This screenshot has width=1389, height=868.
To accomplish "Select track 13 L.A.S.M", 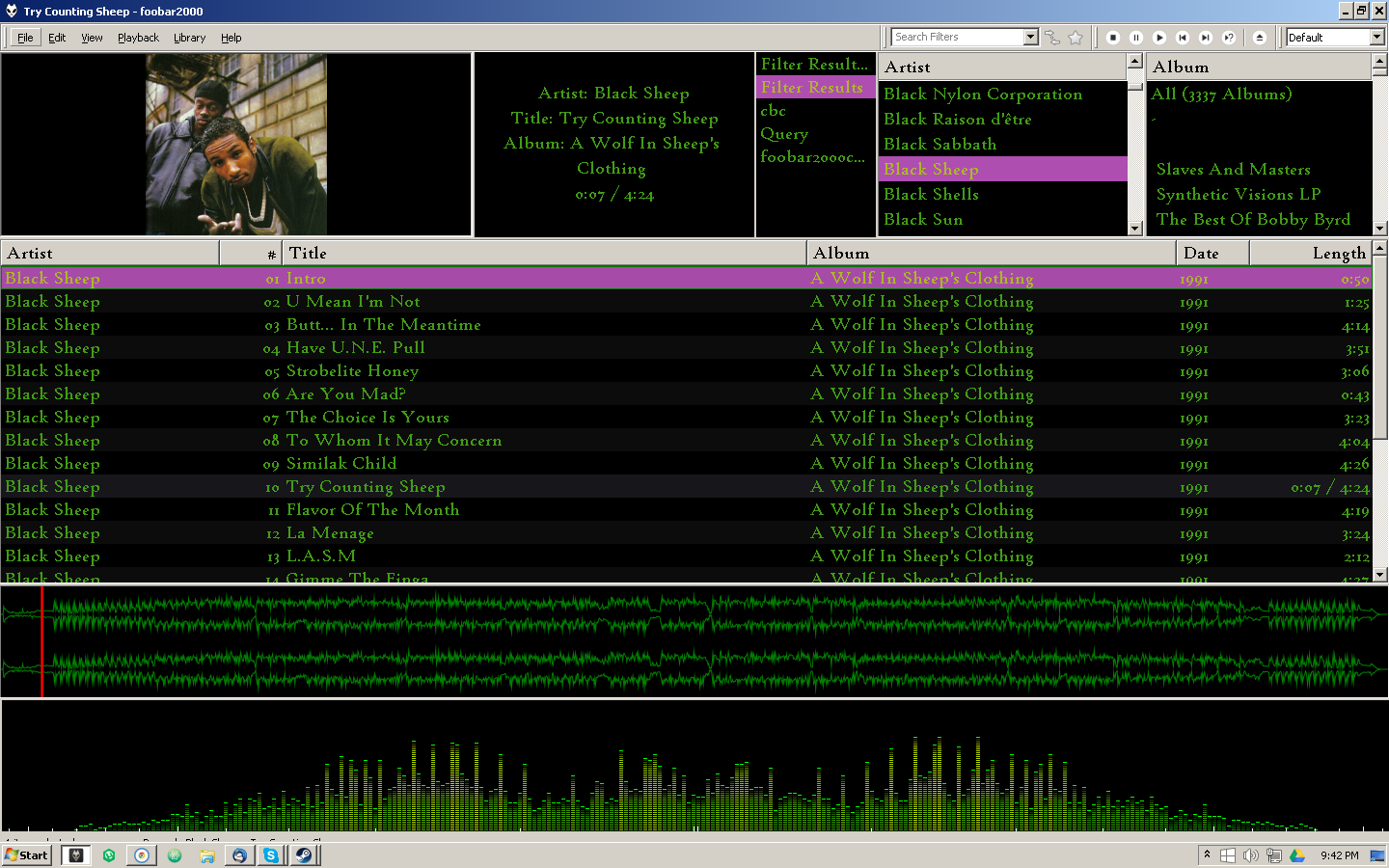I will click(686, 556).
